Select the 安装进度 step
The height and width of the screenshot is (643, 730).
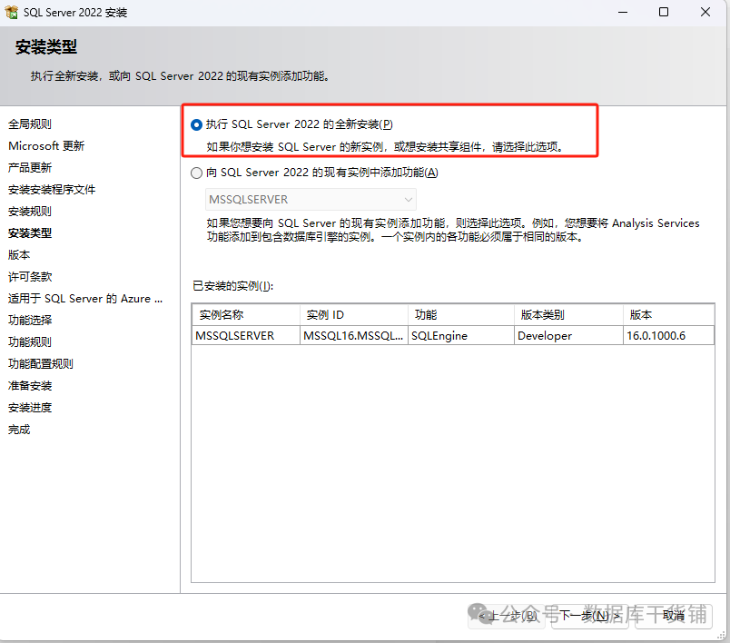point(30,408)
